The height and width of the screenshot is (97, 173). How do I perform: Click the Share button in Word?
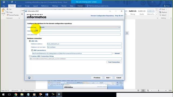[x=167, y=6]
